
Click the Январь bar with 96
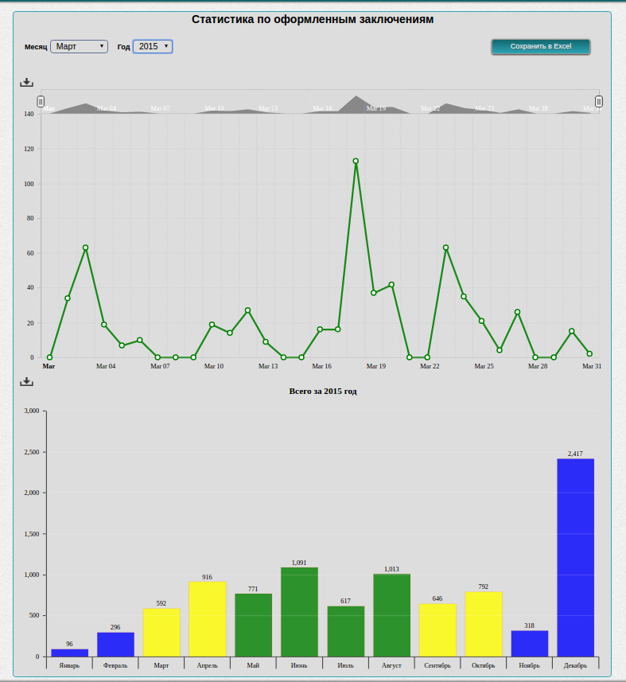pyautogui.click(x=69, y=653)
